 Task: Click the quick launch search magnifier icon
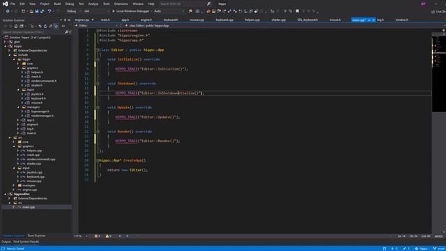209,3
